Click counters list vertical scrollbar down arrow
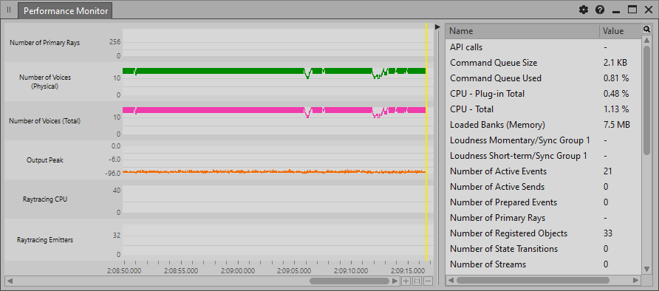 click(647, 269)
